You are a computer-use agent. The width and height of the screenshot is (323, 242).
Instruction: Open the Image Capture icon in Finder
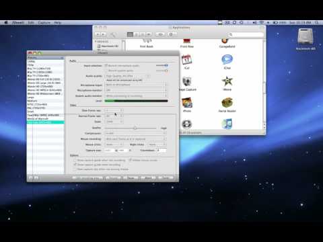pyautogui.click(x=186, y=81)
